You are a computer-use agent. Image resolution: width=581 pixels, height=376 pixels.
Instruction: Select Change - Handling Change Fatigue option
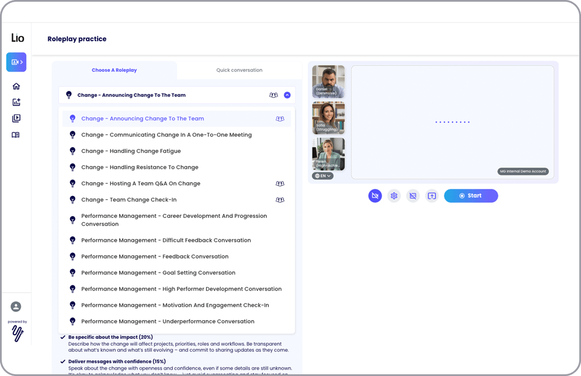point(131,151)
